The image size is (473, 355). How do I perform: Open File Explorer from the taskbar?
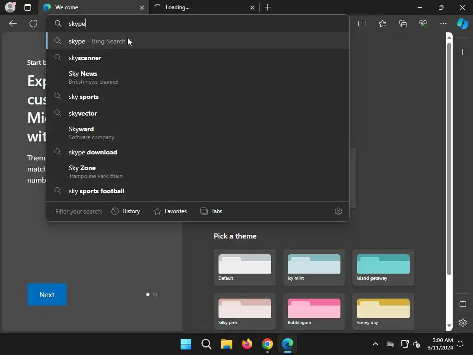[226, 344]
